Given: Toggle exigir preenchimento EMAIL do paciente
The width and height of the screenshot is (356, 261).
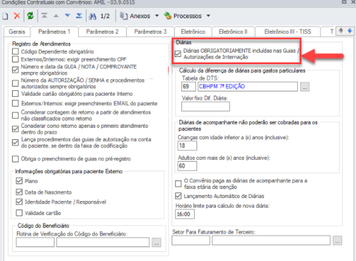Looking at the screenshot, I should [15, 104].
